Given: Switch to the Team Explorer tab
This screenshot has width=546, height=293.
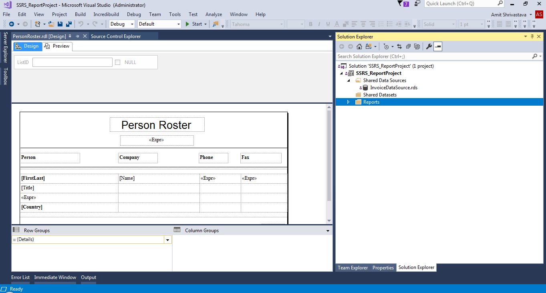Looking at the screenshot, I should pyautogui.click(x=353, y=268).
